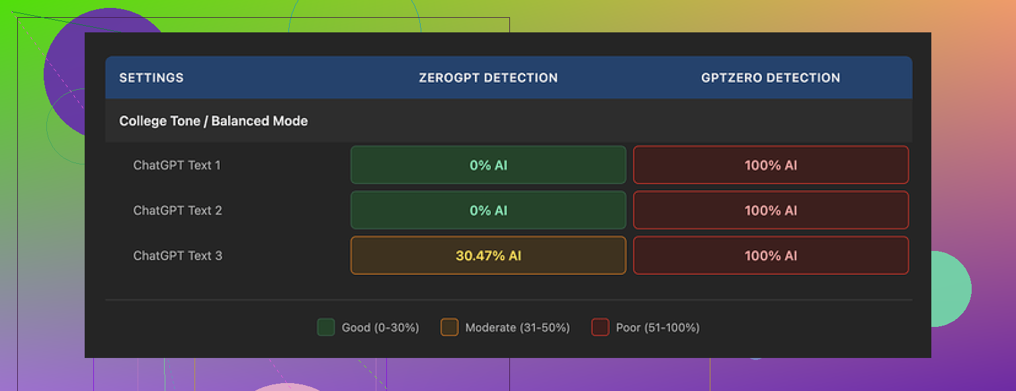This screenshot has width=1016, height=391.
Task: Select the SETTINGS column header
Action: click(x=151, y=78)
